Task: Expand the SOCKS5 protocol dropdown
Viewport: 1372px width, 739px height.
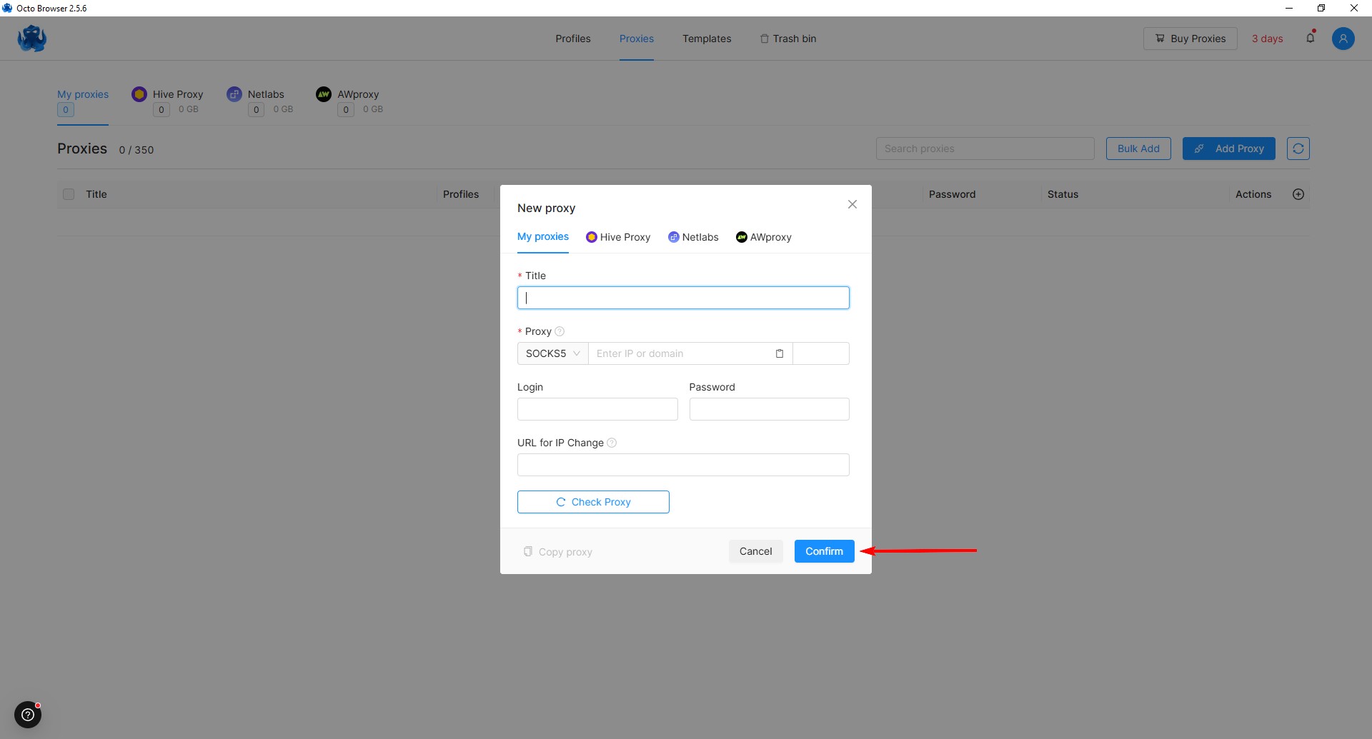Action: click(x=552, y=353)
